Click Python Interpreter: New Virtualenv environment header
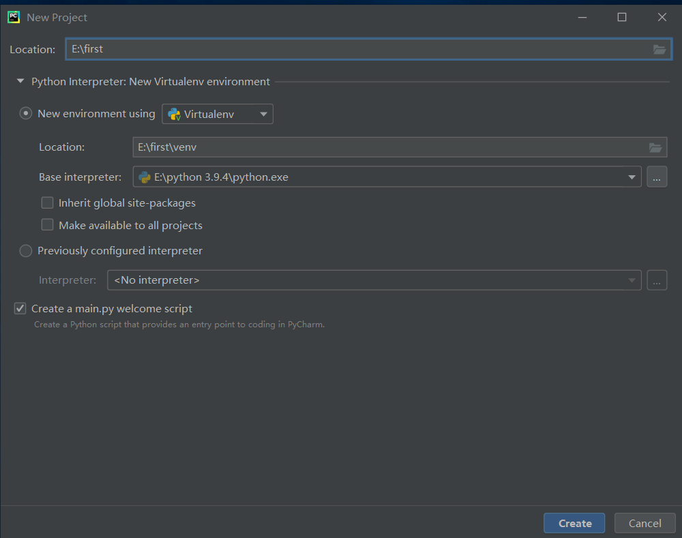Viewport: 682px width, 538px height. pyautogui.click(x=151, y=82)
